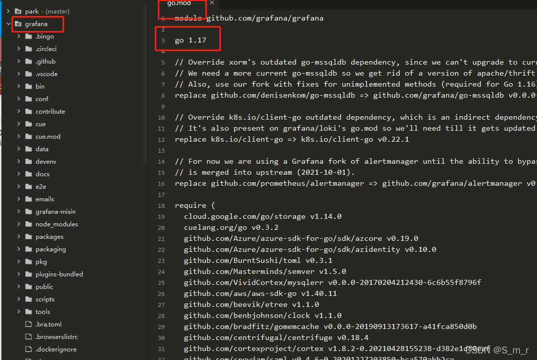Click the azcore v0.19.0 dependency line
The width and height of the screenshot is (537, 360).
(301, 238)
